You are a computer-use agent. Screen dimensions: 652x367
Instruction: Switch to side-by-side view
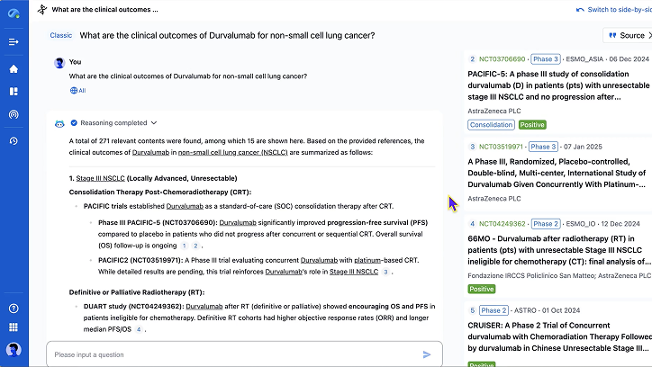(614, 10)
